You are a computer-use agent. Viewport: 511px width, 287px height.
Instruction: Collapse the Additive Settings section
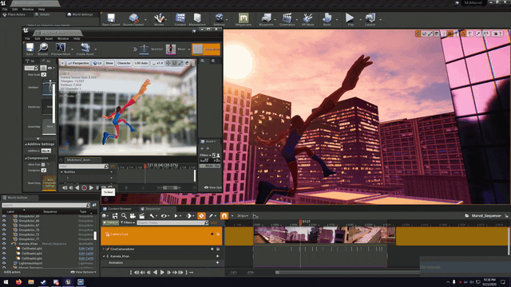[26, 144]
